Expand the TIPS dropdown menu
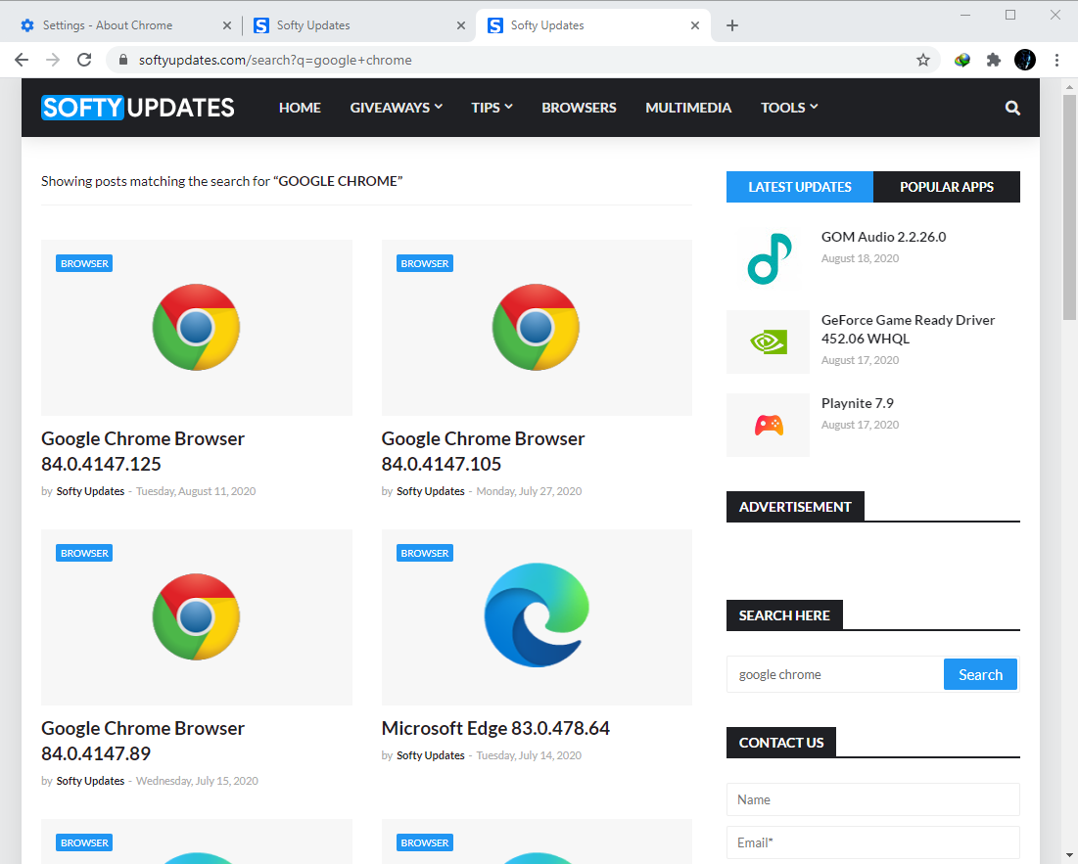The width and height of the screenshot is (1078, 864). click(492, 108)
